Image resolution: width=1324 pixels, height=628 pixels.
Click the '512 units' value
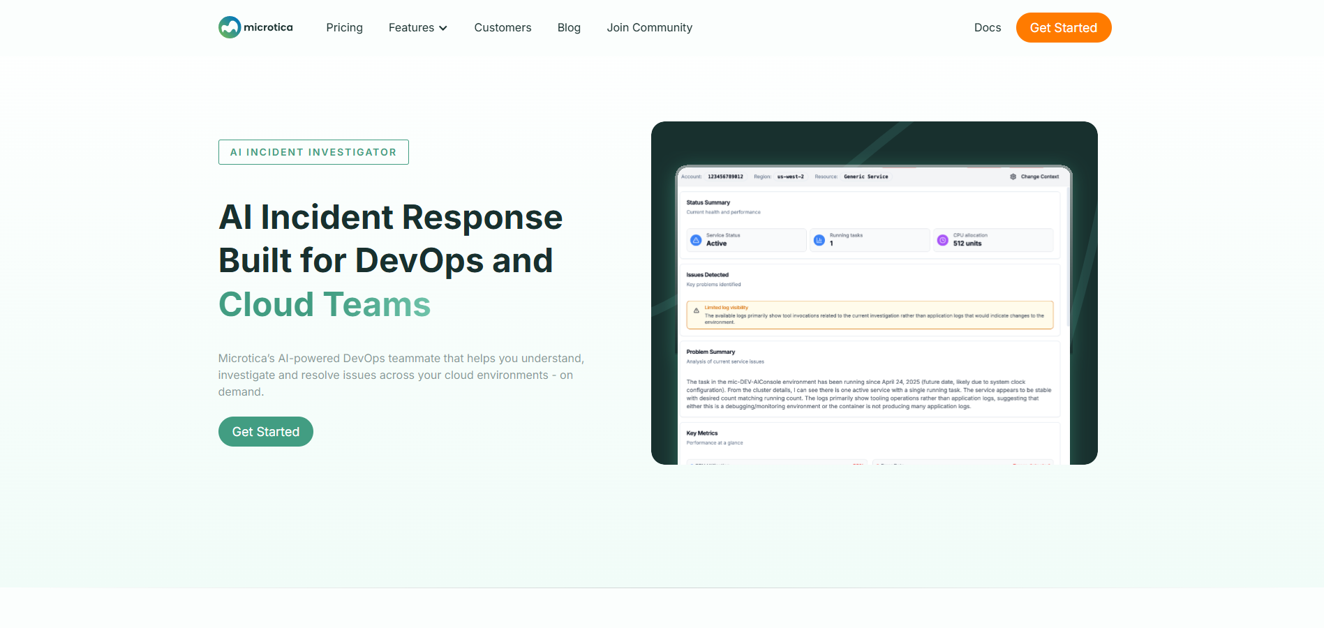click(967, 244)
